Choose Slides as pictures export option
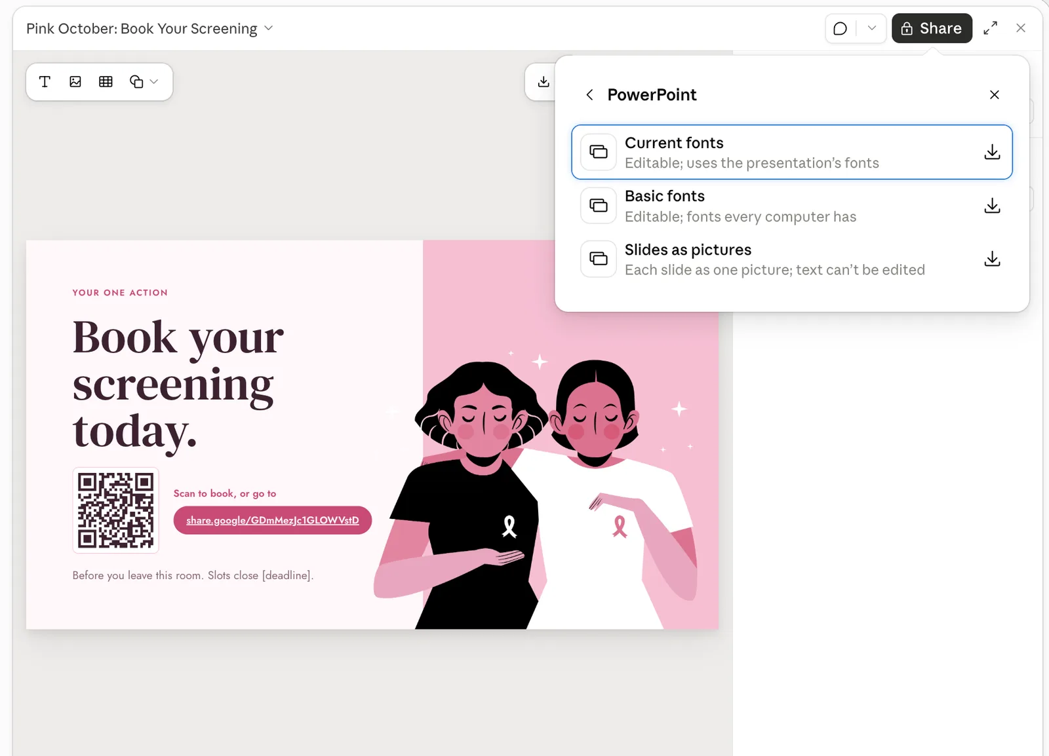Screen dimensions: 1049x756 (x=792, y=259)
